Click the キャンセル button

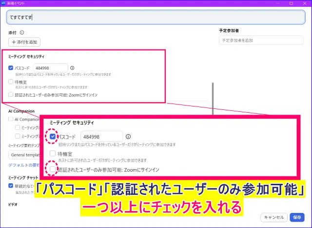tap(274, 217)
